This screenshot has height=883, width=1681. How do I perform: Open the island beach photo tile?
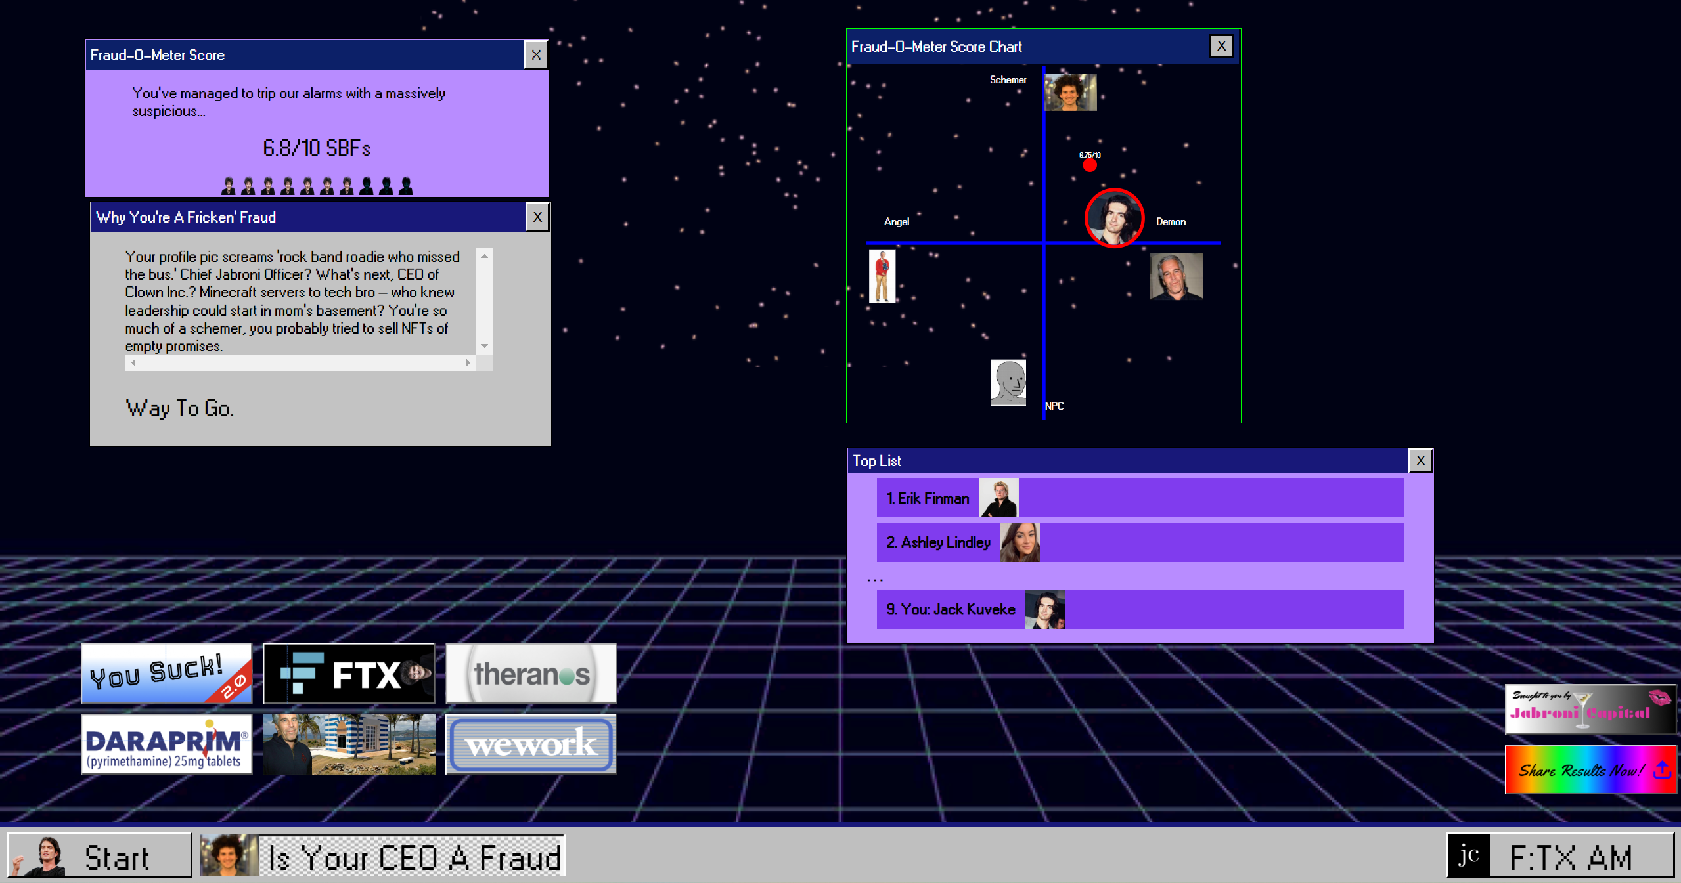pos(349,744)
